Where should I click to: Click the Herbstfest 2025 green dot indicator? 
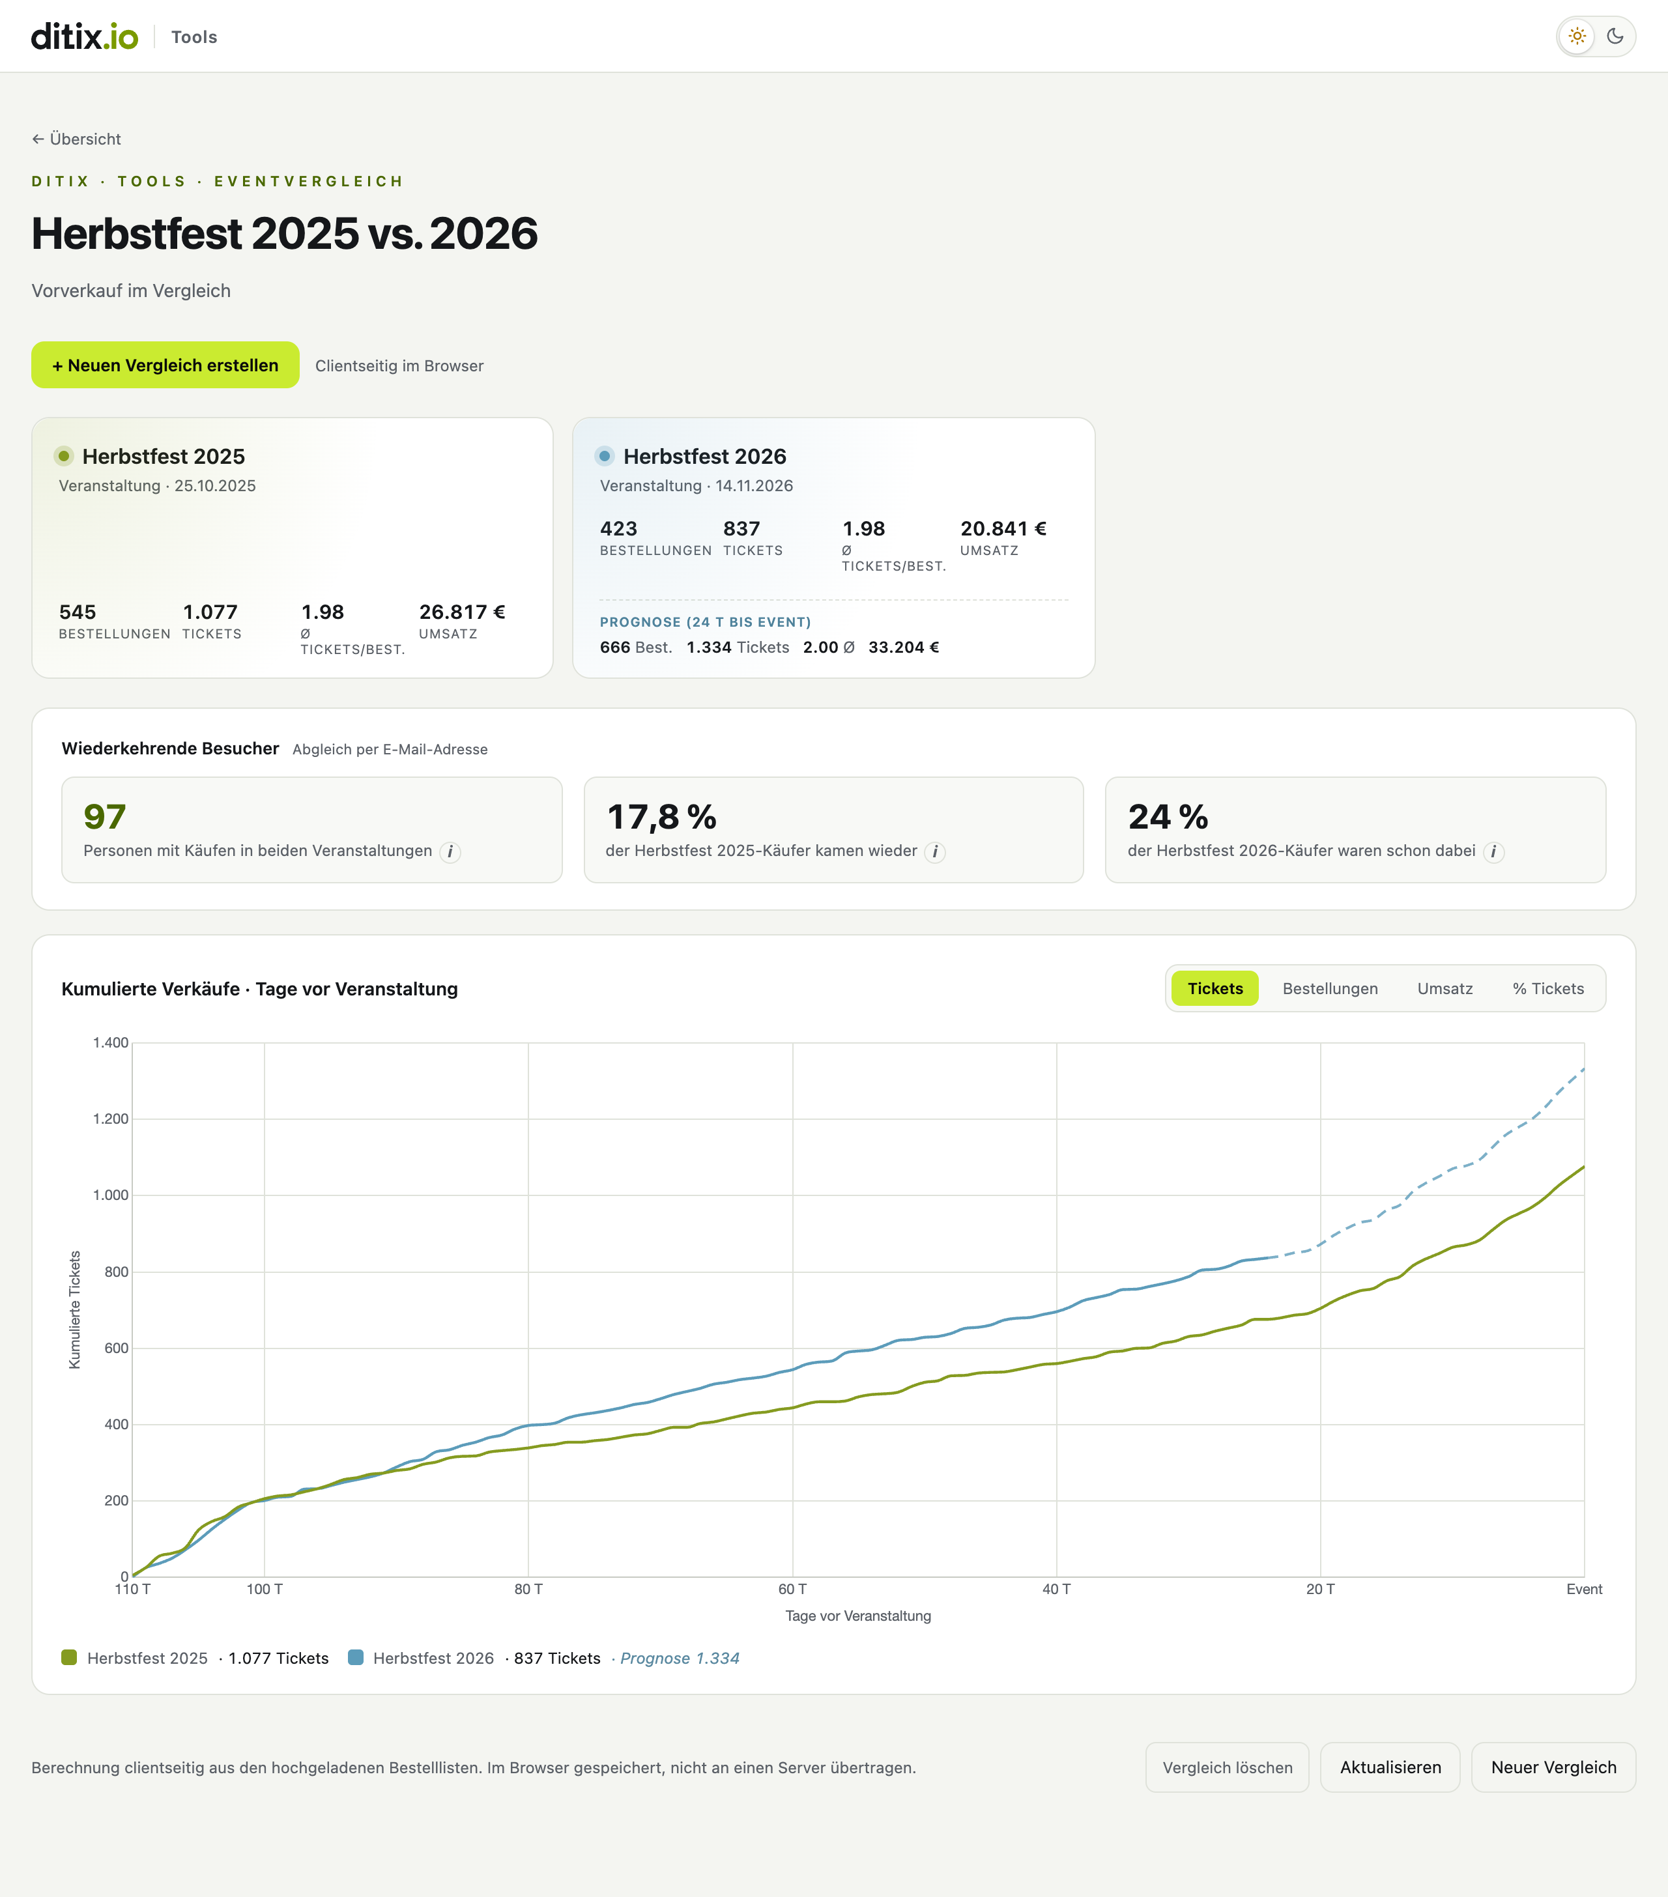pyautogui.click(x=64, y=456)
